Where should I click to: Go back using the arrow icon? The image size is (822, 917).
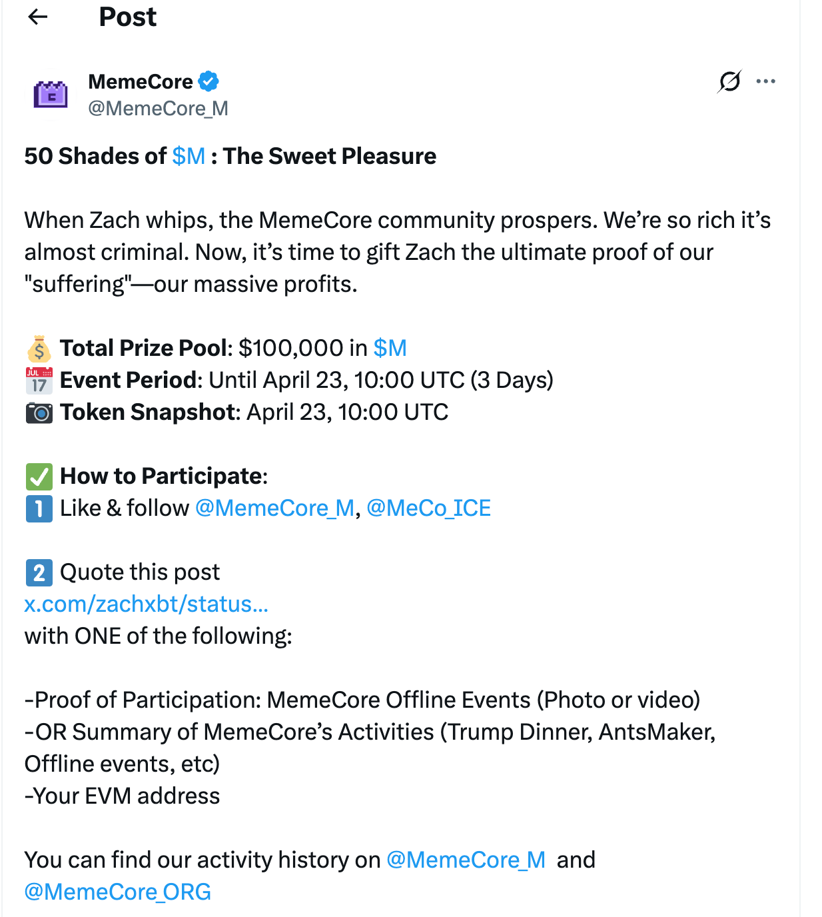pyautogui.click(x=38, y=17)
